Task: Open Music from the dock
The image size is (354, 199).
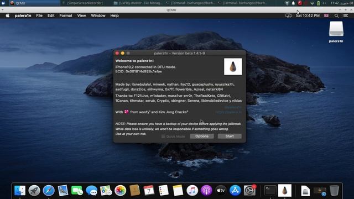Action: 192,190
